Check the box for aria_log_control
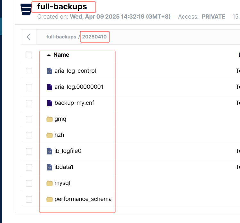This screenshot has width=240, height=223. point(29,71)
